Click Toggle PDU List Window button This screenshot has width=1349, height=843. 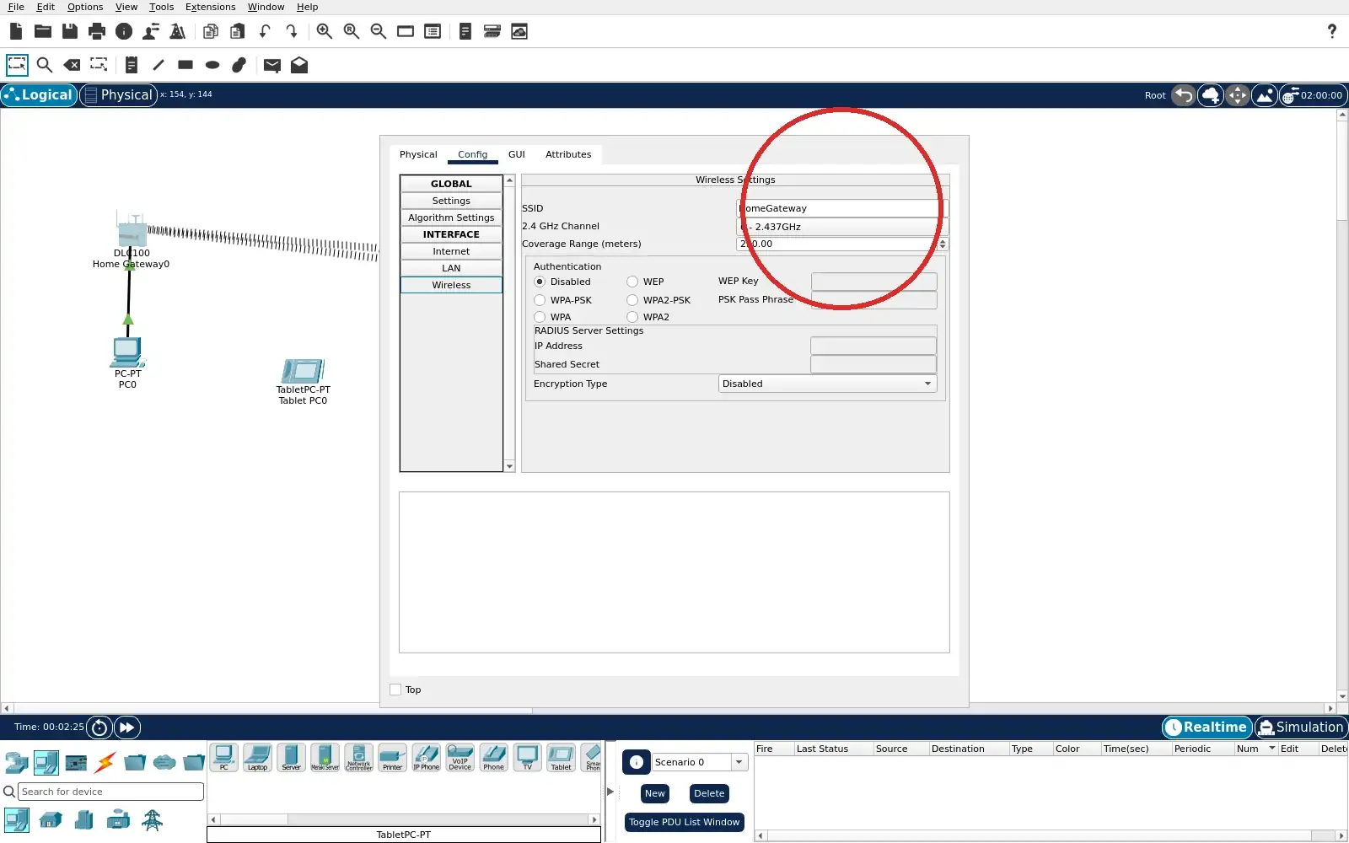[x=684, y=822]
